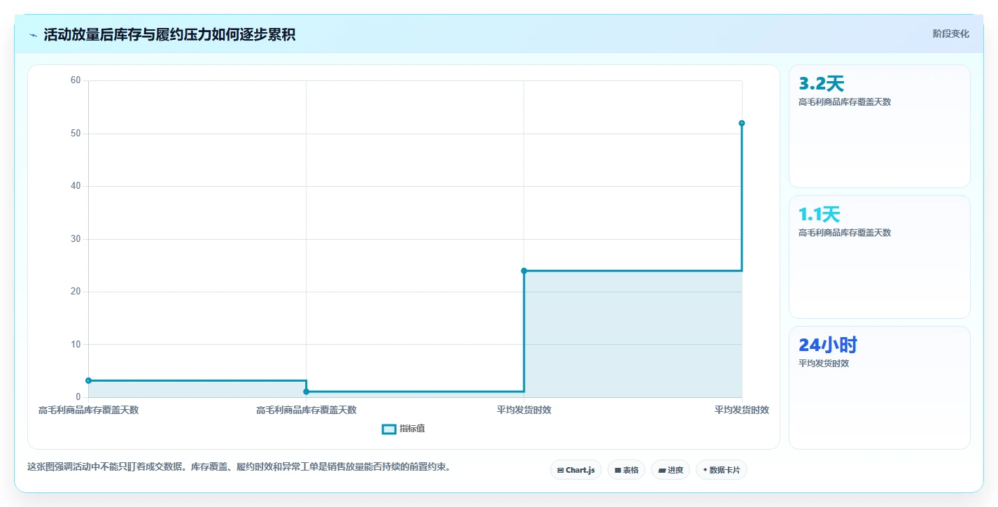Image resolution: width=998 pixels, height=507 pixels.
Task: Click the y-axis tick label 30
Action: (76, 239)
